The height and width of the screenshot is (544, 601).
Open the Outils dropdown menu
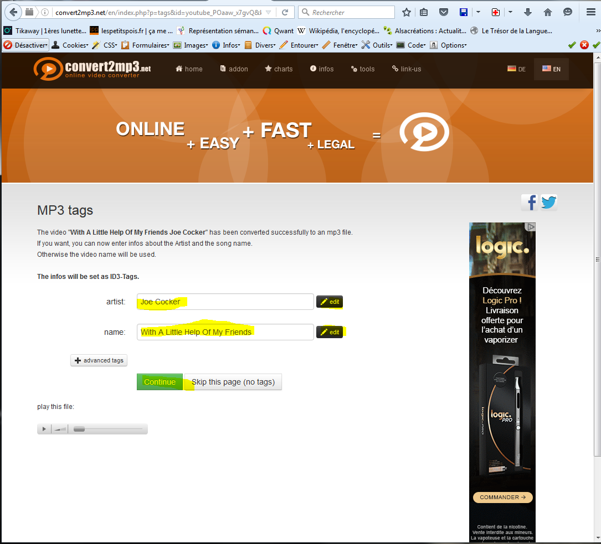(x=377, y=45)
